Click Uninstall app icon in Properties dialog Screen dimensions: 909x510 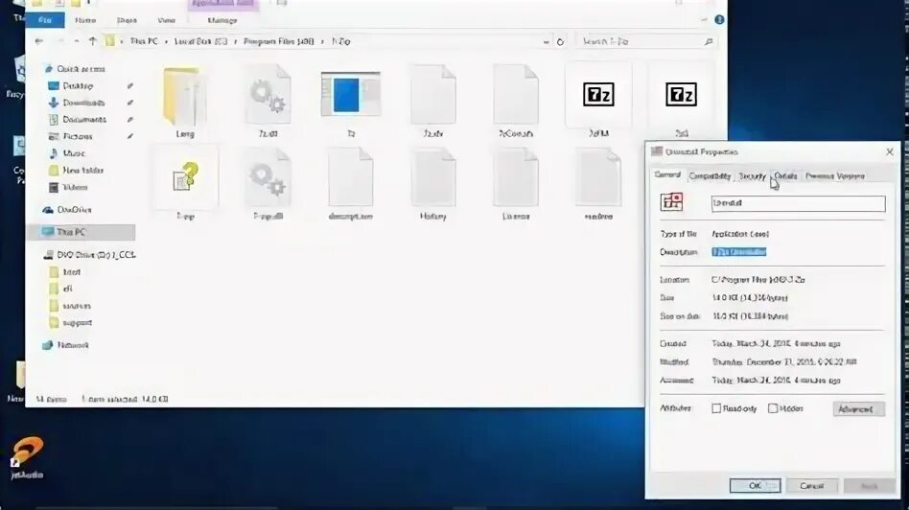coord(671,201)
